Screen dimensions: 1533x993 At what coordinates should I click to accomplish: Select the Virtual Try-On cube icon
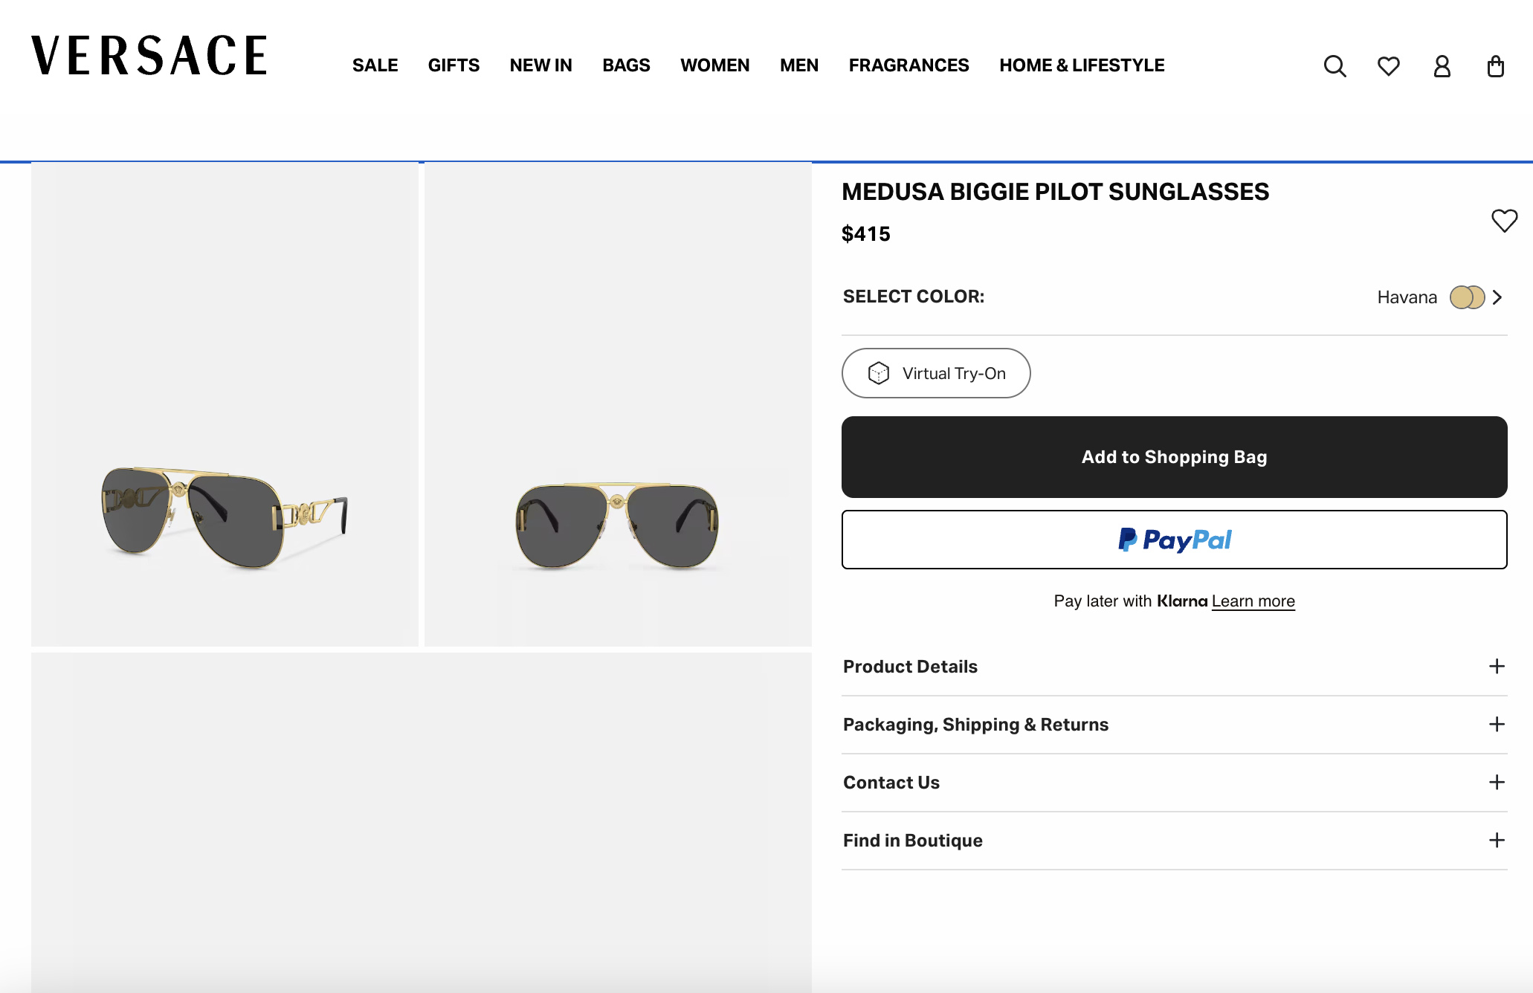point(880,373)
